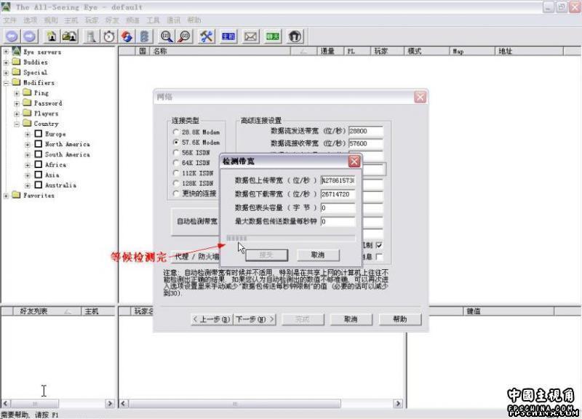Viewport: 582px width, 419px height.
Task: Click the blue 主机 toolbar icon
Action: (228, 36)
